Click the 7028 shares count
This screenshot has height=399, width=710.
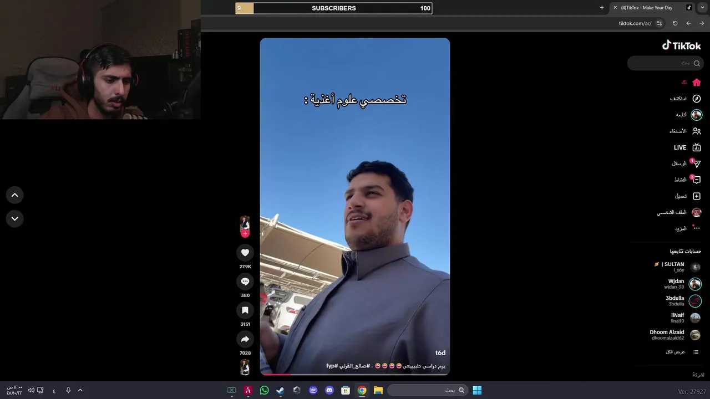[x=245, y=353]
